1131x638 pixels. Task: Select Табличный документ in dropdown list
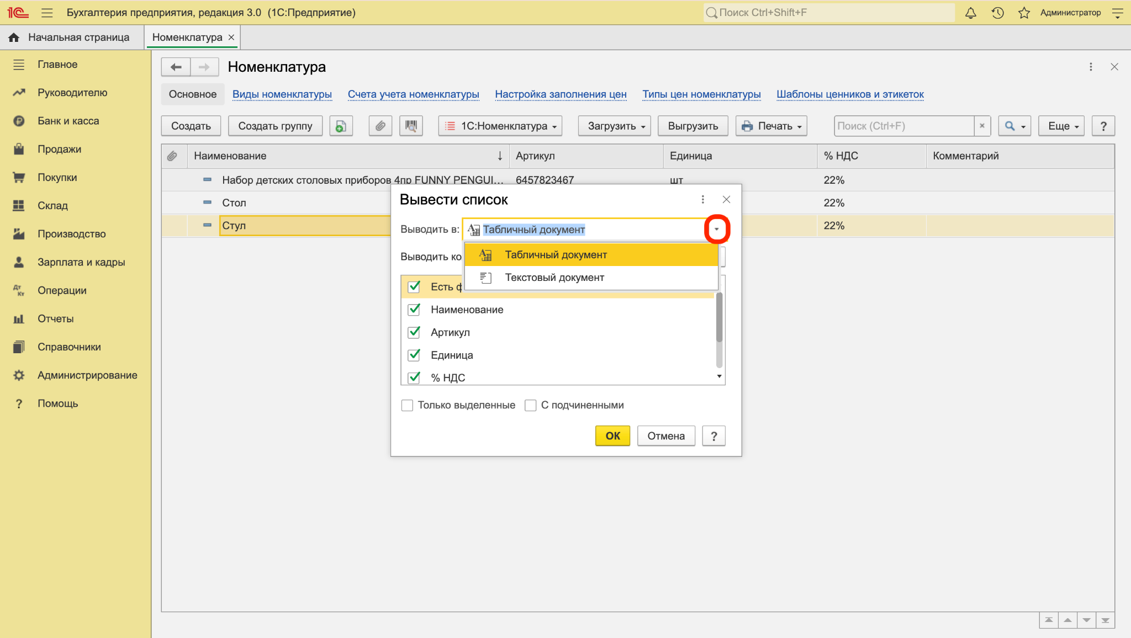click(x=591, y=255)
